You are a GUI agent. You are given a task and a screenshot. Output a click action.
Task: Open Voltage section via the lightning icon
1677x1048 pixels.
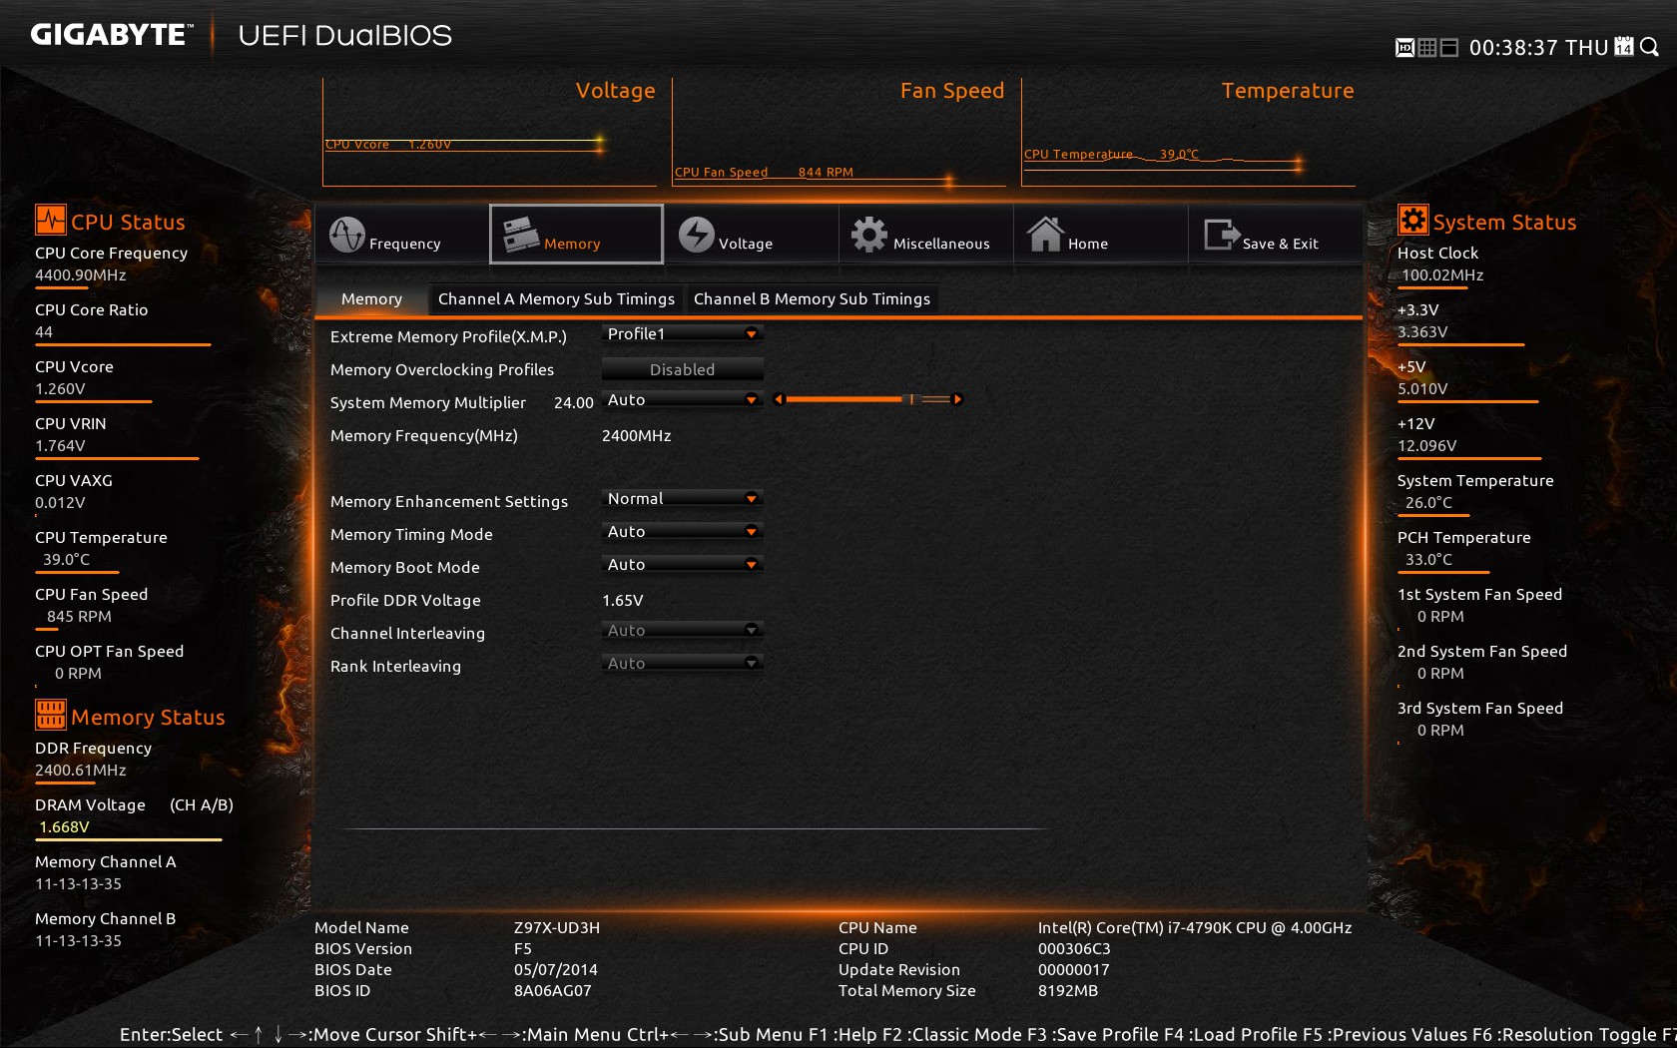pyautogui.click(x=697, y=235)
